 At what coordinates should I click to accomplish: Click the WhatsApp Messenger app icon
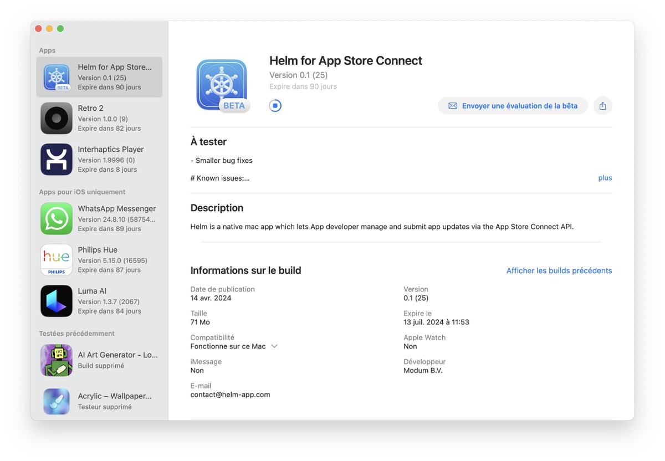pos(57,218)
